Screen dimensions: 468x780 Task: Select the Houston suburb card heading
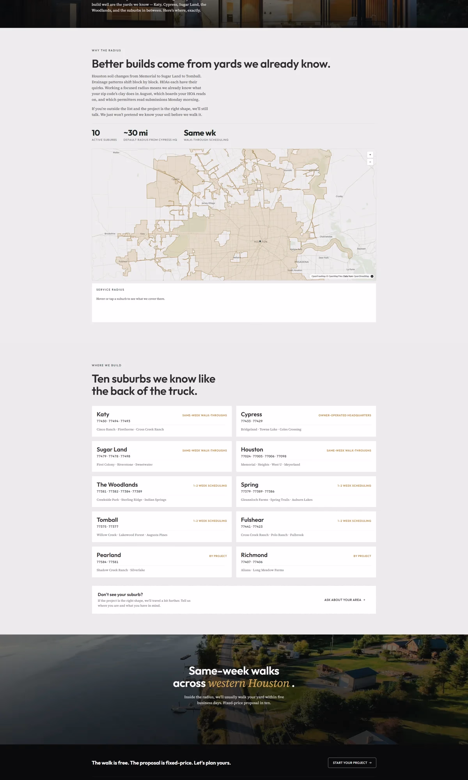[252, 450]
